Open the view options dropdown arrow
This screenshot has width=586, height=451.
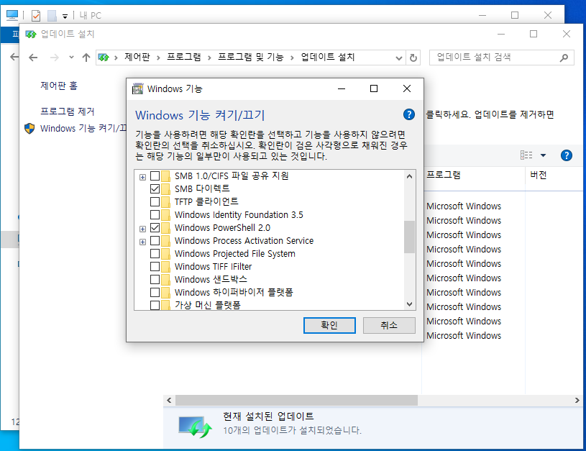543,155
